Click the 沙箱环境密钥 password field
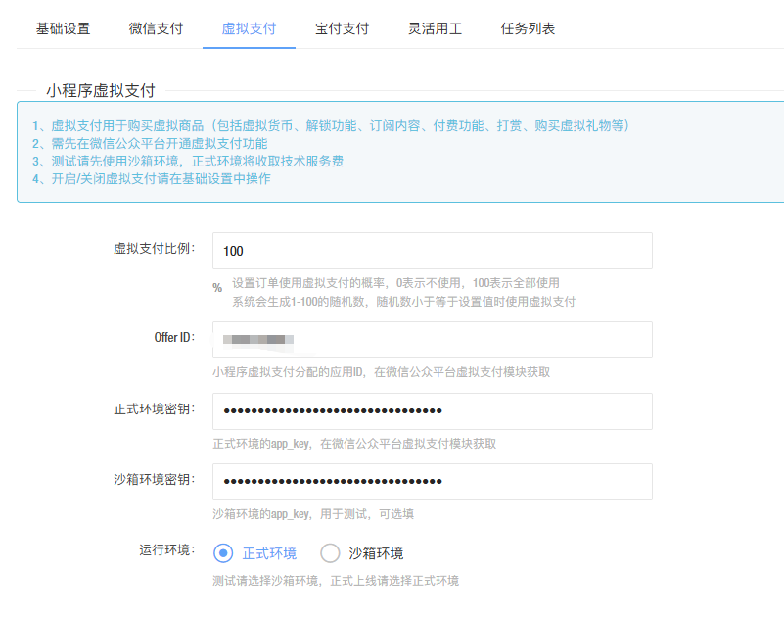Screen dimensions: 784x618 coord(433,482)
